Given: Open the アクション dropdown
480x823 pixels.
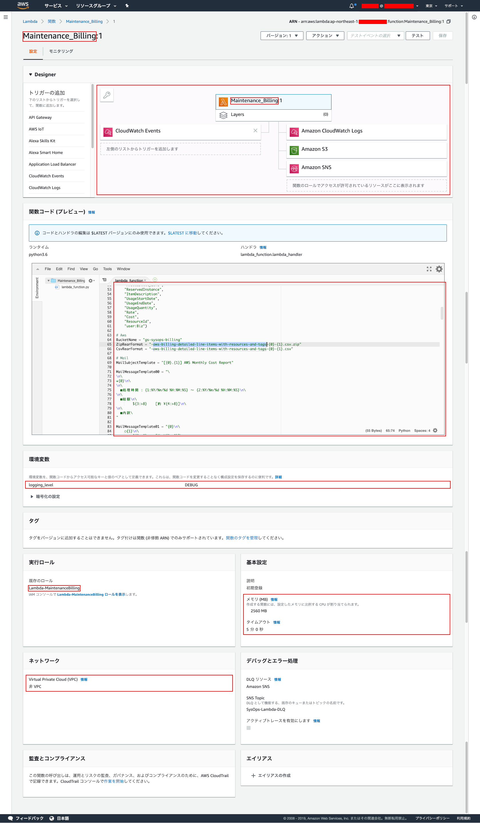Looking at the screenshot, I should click(x=325, y=36).
